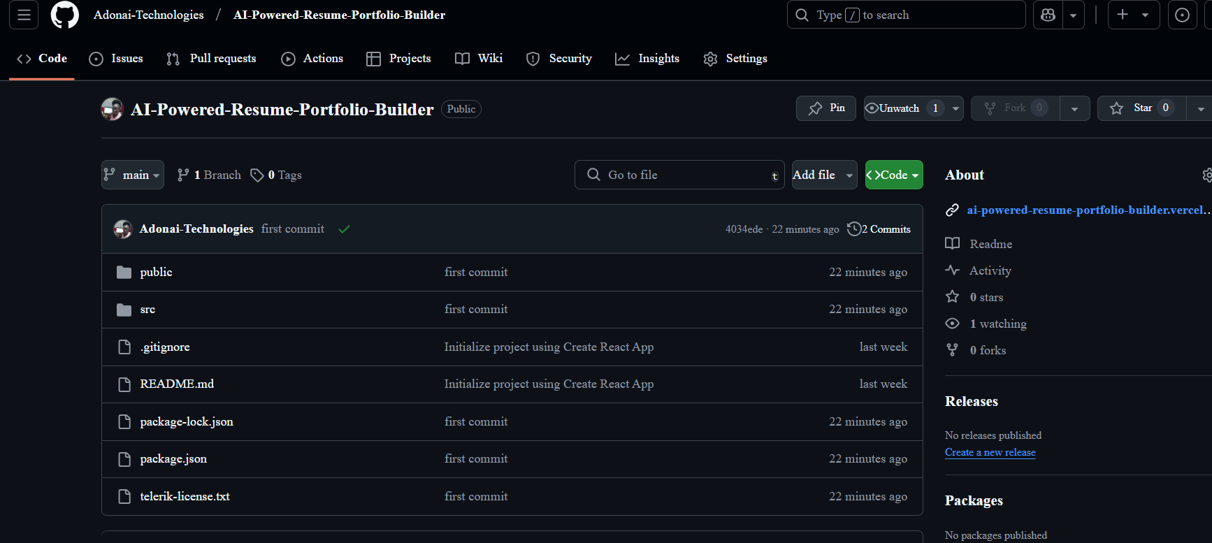Switch to the Code tab
The width and height of the screenshot is (1212, 543).
pos(42,59)
